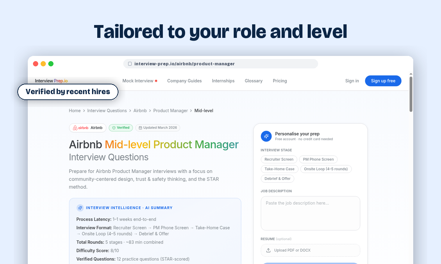This screenshot has width=441, height=264.
Task: Click inside the job description text box
Action: point(310,213)
